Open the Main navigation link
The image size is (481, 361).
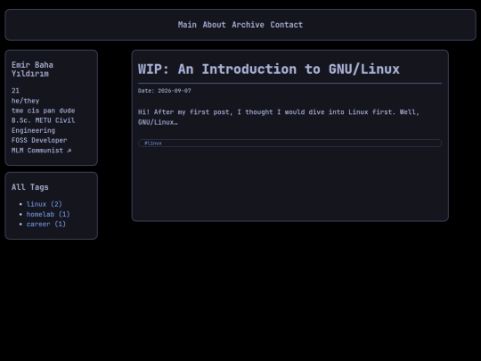(x=187, y=25)
